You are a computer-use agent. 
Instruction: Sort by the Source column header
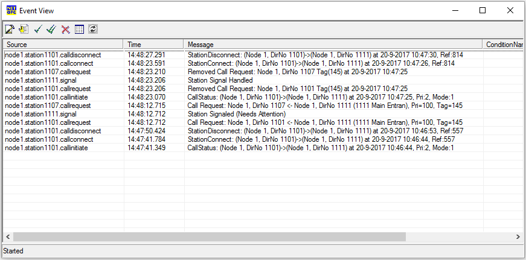tap(63, 45)
